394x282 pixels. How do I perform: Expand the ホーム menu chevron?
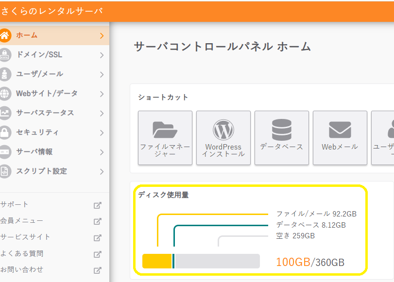102,35
